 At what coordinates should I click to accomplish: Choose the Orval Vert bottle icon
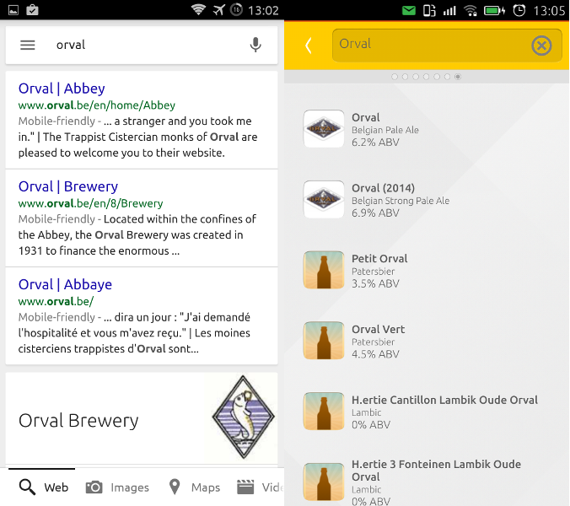tap(324, 342)
